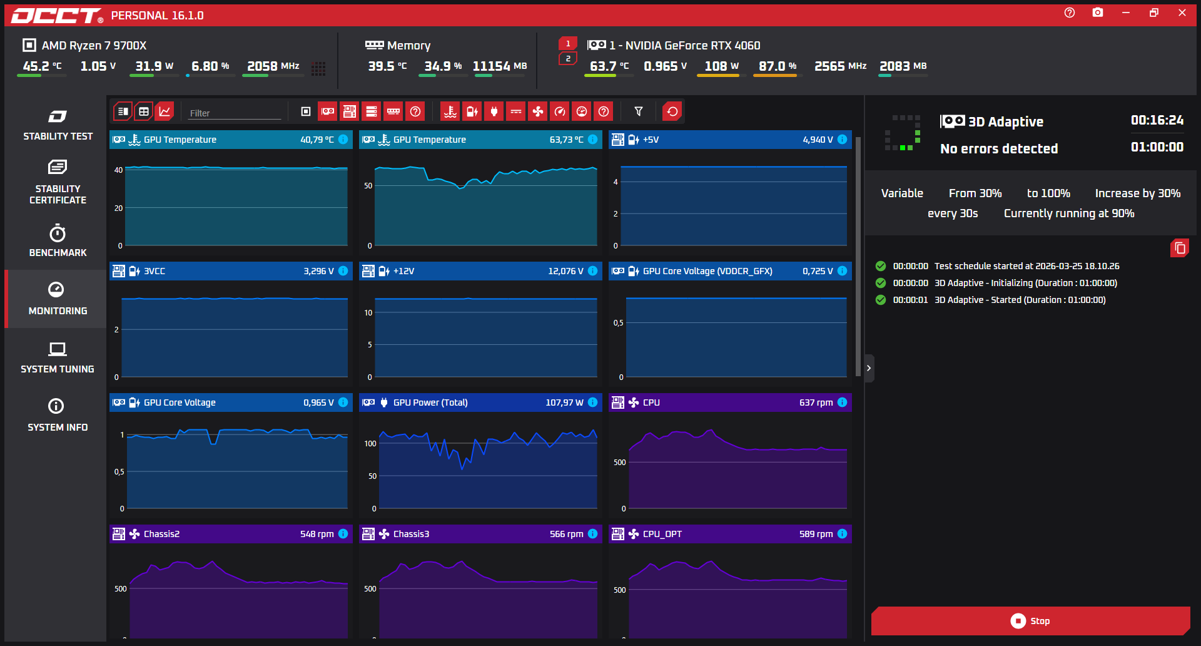Screen dimensions: 1201x646
Task: Switch to the table view layout
Action: [x=144, y=111]
